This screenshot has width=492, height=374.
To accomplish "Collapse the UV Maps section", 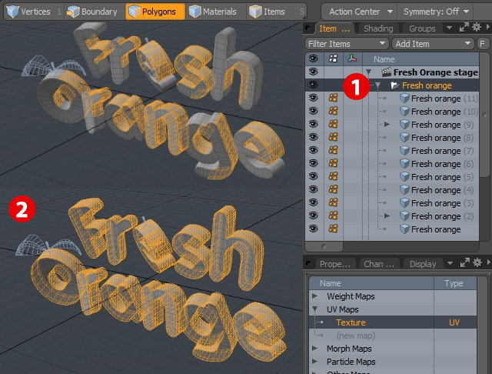I will (314, 309).
